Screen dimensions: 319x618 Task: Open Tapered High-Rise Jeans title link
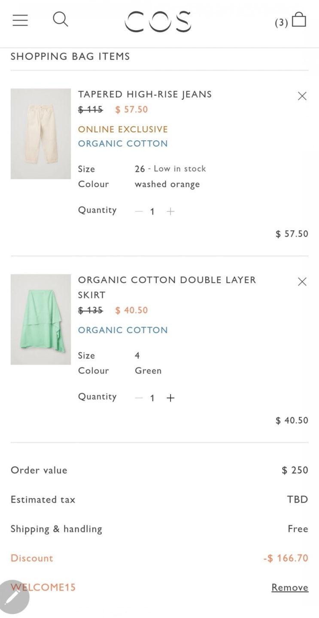(x=145, y=94)
